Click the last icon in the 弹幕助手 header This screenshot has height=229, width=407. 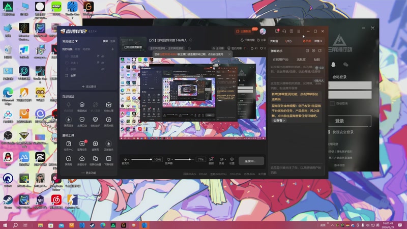click(320, 50)
